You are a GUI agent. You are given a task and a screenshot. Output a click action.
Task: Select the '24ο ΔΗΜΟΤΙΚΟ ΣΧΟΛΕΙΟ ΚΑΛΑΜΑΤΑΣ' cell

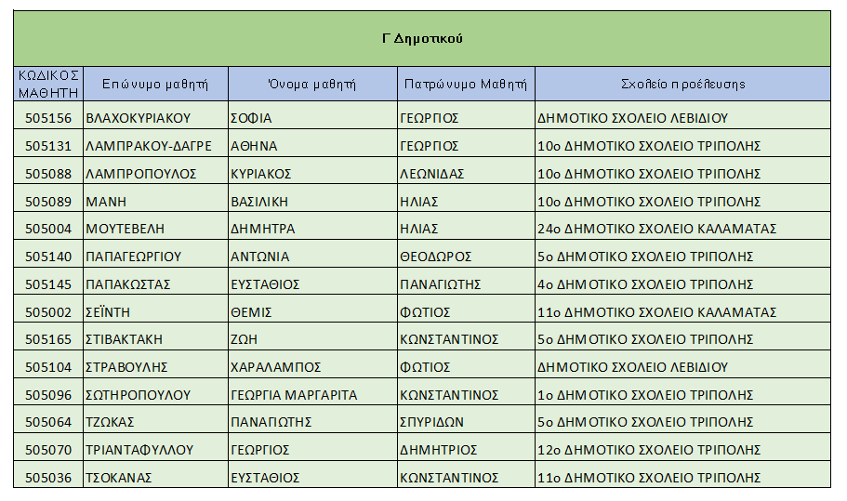[x=656, y=229]
